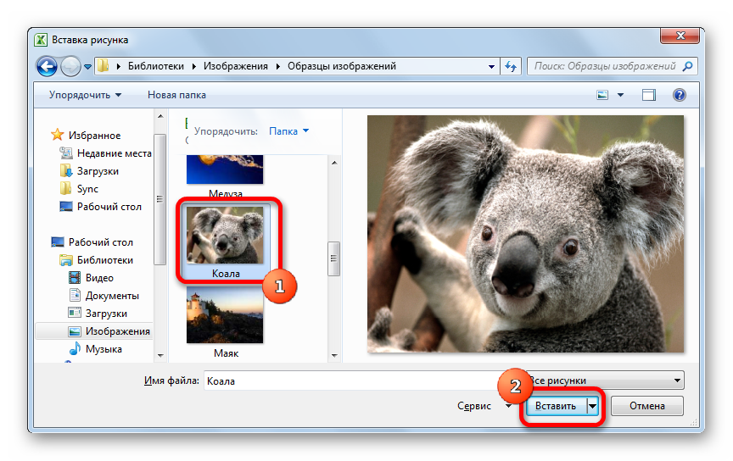Click the Help question mark icon
733x461 pixels.
[680, 95]
